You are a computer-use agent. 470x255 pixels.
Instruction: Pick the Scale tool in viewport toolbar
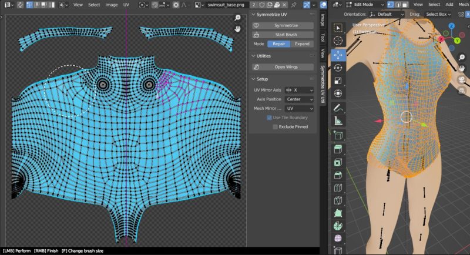(x=338, y=80)
